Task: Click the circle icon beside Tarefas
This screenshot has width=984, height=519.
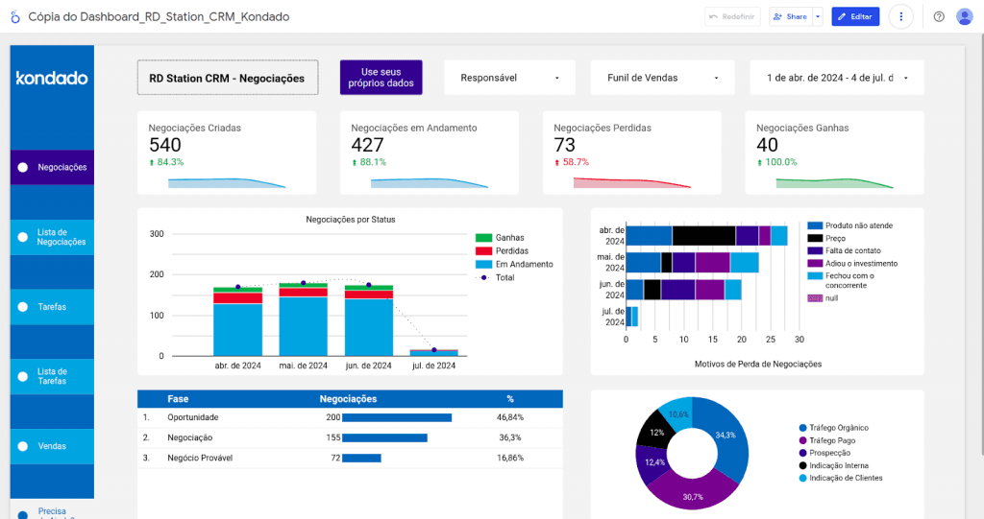Action: [x=22, y=307]
